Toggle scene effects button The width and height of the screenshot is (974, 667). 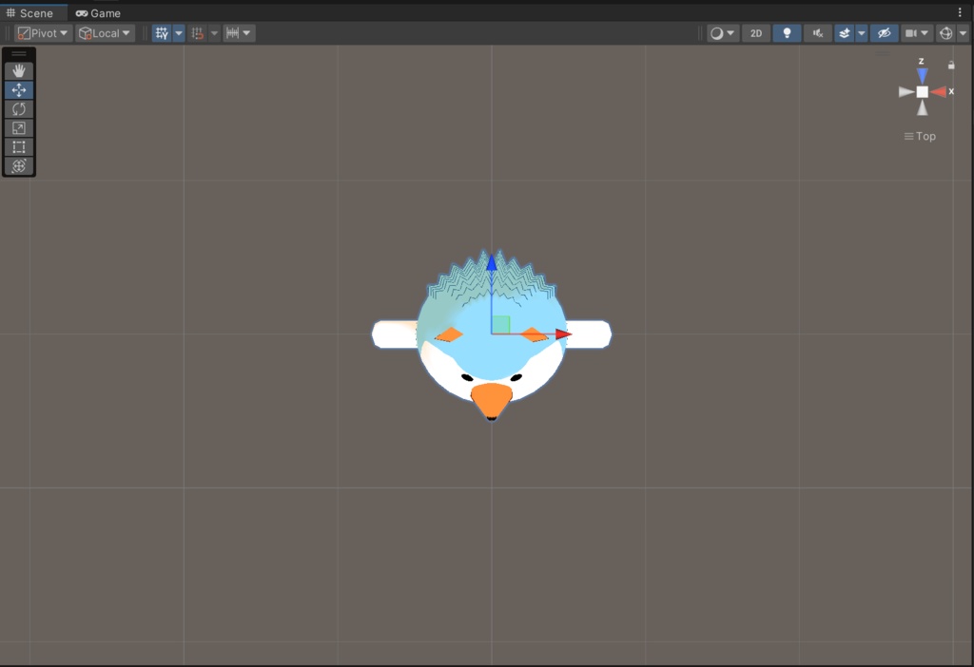pos(845,33)
